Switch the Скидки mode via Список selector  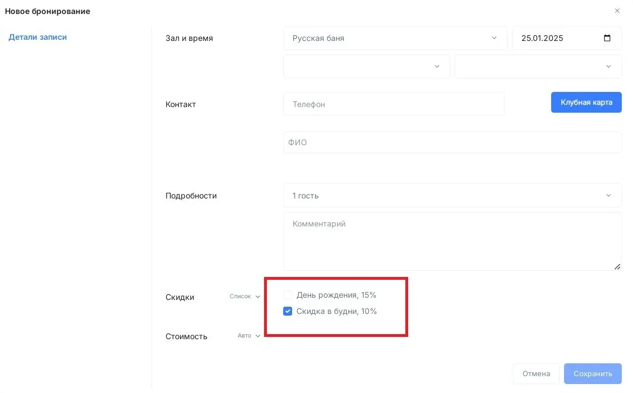(245, 297)
